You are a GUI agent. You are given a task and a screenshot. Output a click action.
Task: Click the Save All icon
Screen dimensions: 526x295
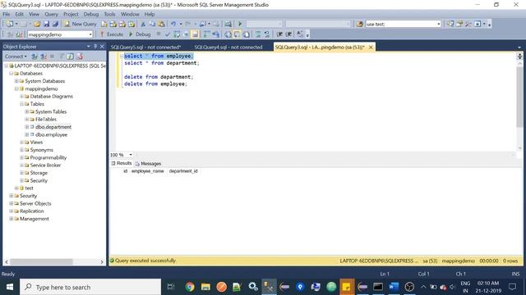[55, 24]
